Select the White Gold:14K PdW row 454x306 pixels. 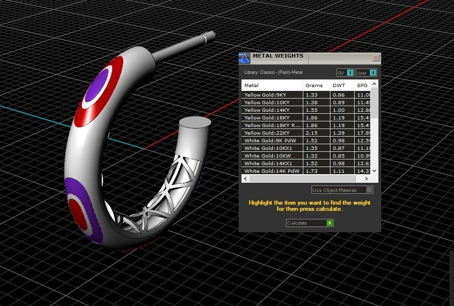point(306,171)
